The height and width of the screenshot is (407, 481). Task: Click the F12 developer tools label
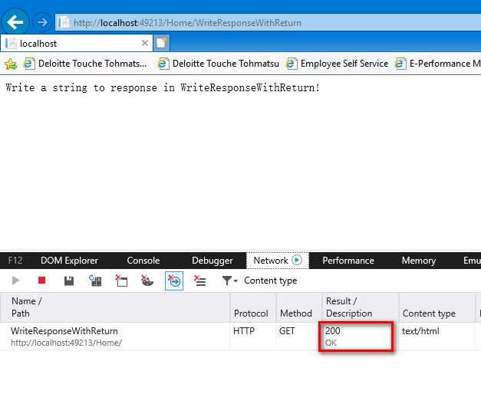15,261
